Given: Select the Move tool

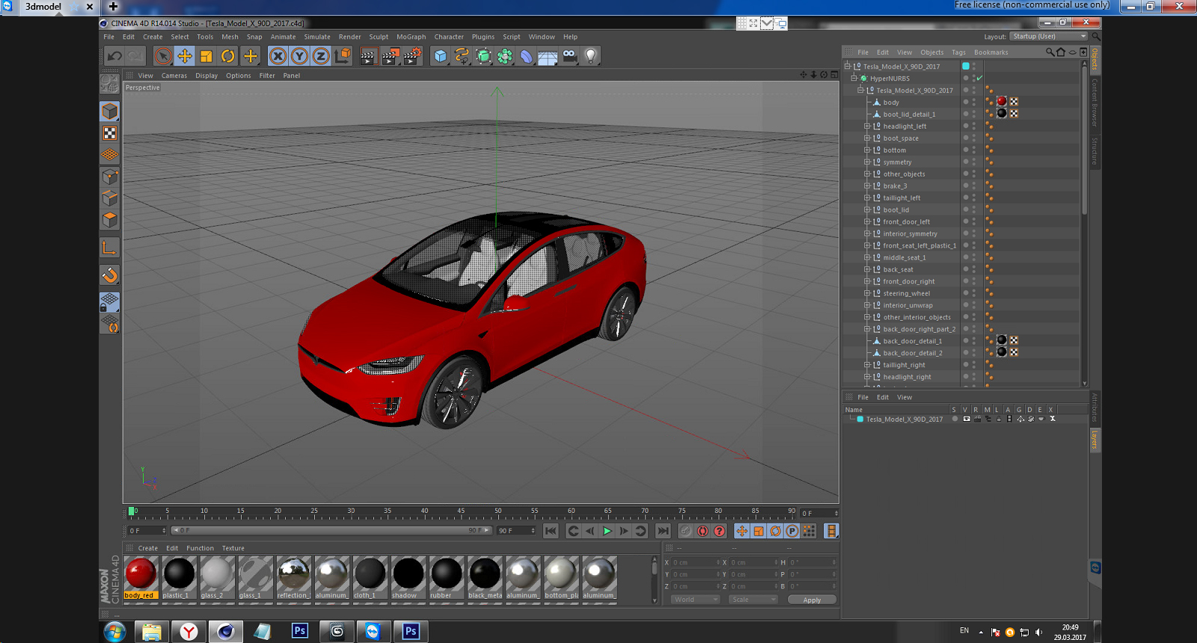Looking at the screenshot, I should click(x=185, y=56).
